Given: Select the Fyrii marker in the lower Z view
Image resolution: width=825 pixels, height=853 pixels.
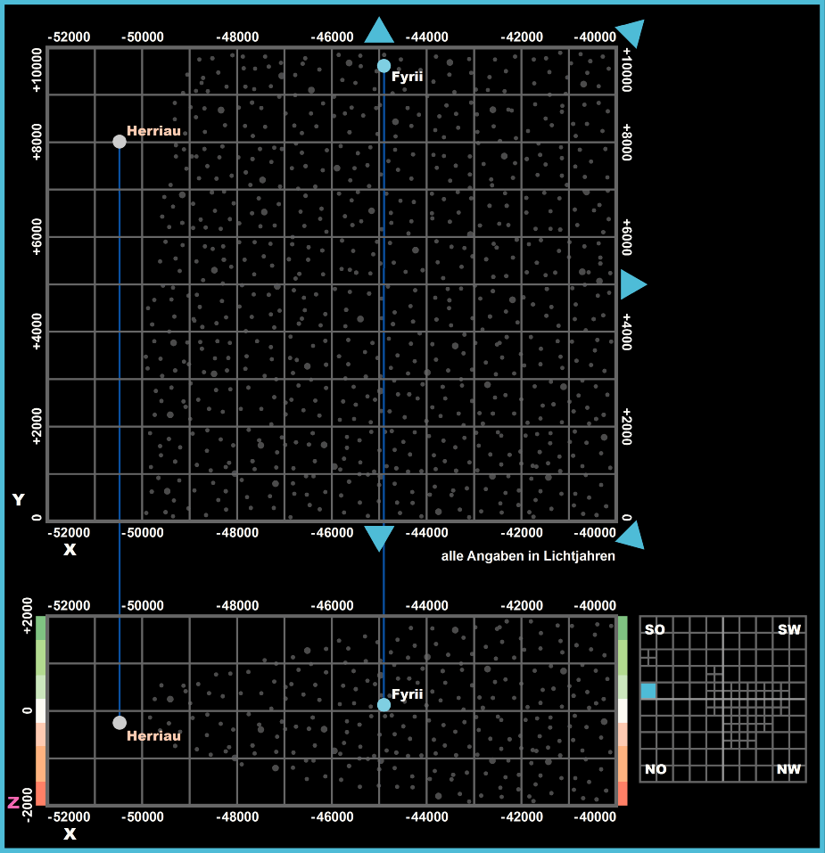Looking at the screenshot, I should [x=384, y=704].
